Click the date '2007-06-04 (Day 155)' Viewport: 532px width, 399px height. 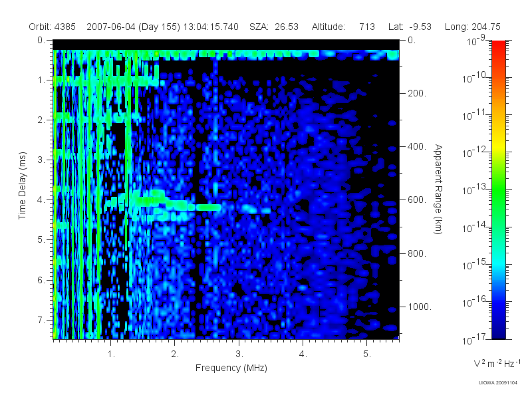pos(134,27)
